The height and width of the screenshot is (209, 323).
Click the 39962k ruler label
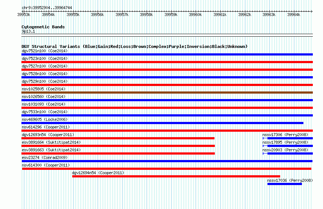(x=245, y=15)
